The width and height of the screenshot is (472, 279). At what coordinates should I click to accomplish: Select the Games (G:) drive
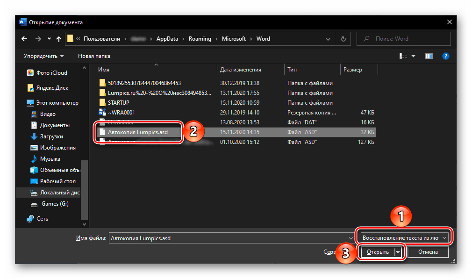(x=55, y=204)
